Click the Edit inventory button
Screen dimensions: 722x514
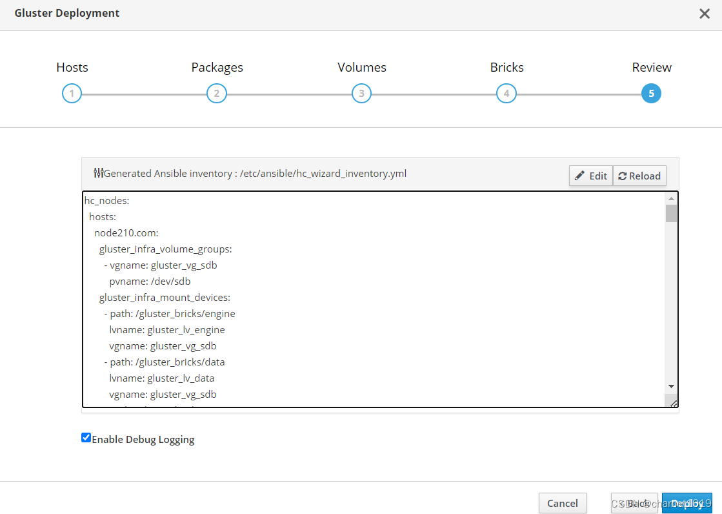point(591,176)
